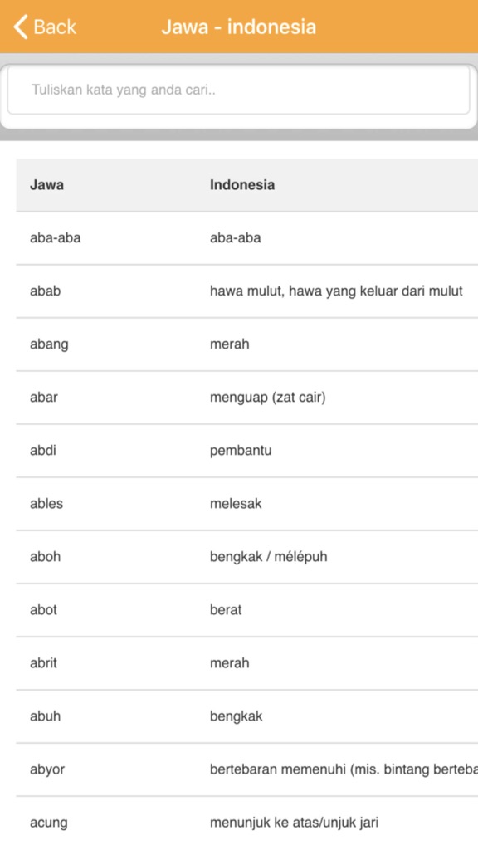
Task: Open the word abyor
Action: tap(46, 769)
